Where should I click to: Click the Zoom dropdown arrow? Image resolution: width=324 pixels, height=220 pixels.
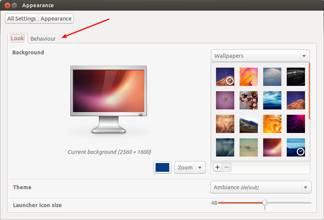click(200, 168)
